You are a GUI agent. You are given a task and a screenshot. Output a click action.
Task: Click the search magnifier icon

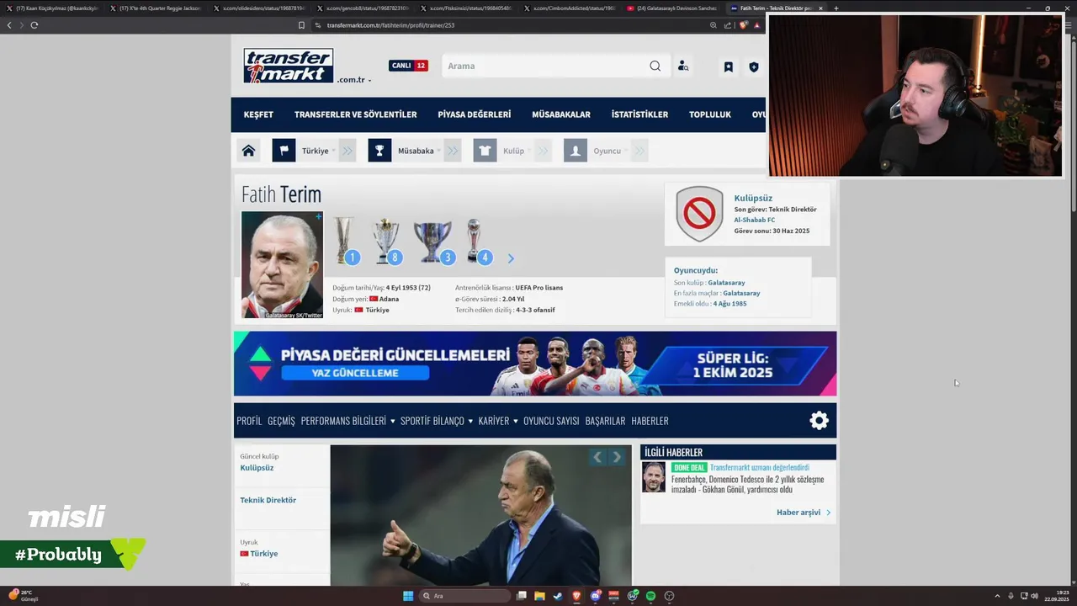point(655,66)
